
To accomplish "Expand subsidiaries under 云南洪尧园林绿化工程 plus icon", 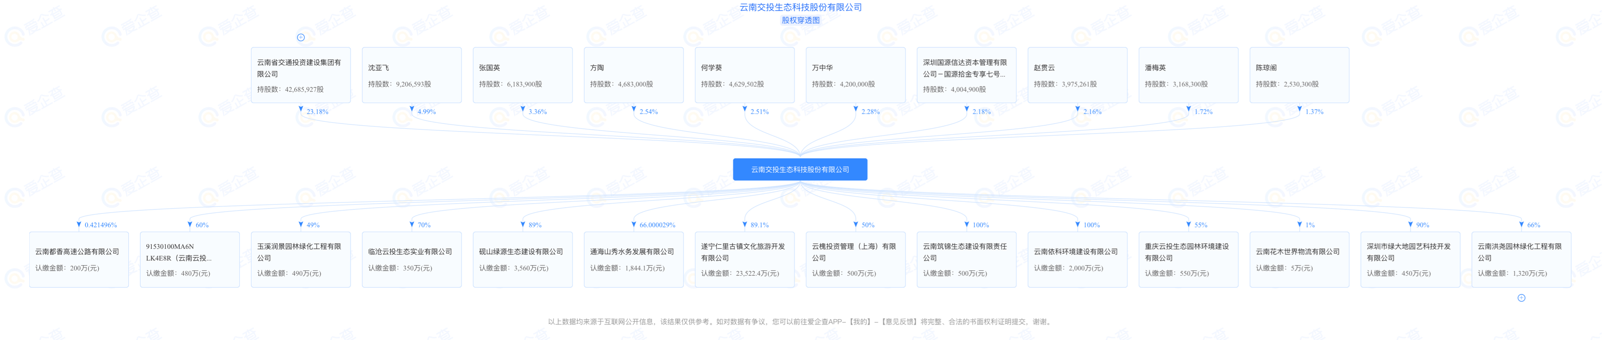I will click(1521, 298).
